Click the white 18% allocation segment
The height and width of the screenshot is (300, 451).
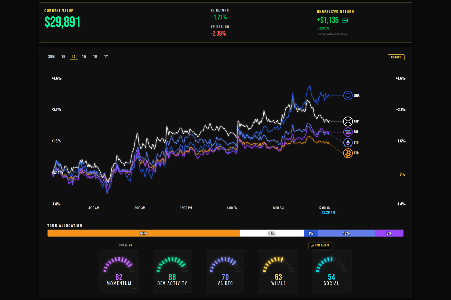[272, 233]
